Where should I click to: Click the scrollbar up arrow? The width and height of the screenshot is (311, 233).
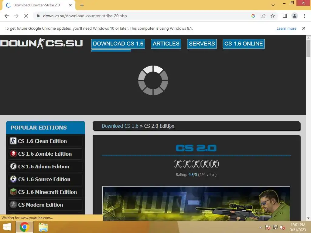pos(308,38)
